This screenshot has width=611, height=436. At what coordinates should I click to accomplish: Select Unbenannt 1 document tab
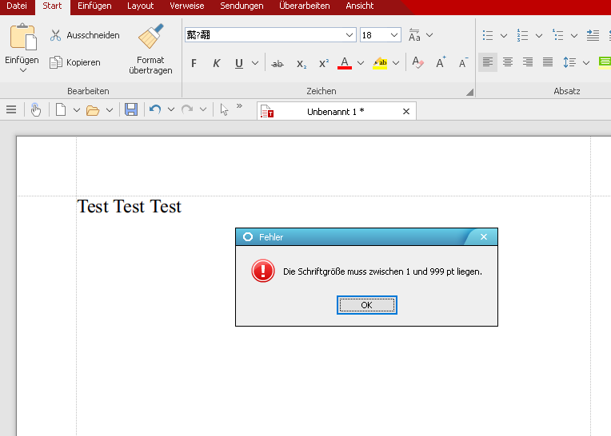coord(335,112)
